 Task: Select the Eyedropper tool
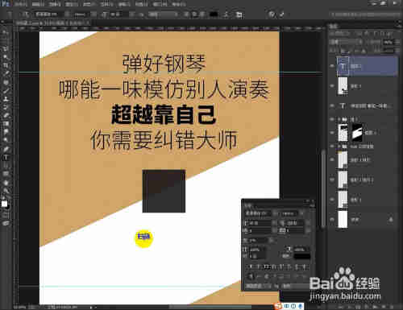coord(6,73)
